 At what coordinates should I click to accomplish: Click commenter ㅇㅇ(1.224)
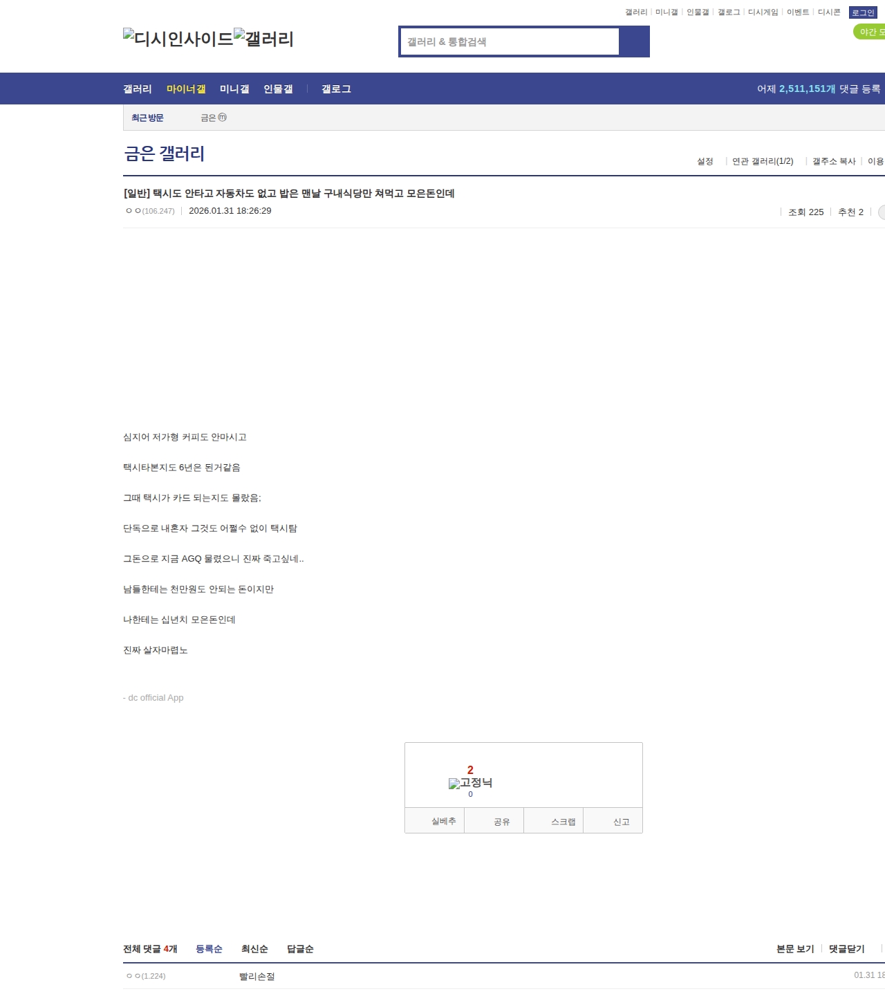(146, 976)
